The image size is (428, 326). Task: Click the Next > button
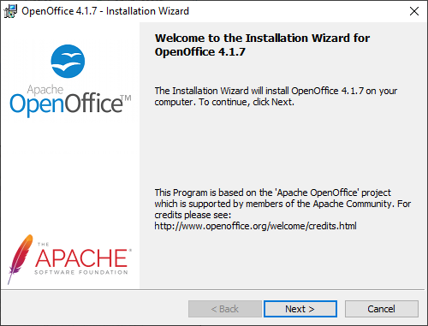coord(300,309)
